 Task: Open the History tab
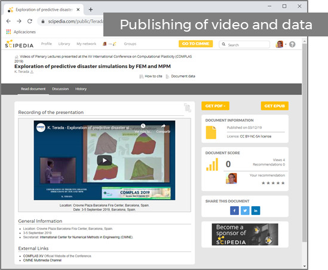81,89
